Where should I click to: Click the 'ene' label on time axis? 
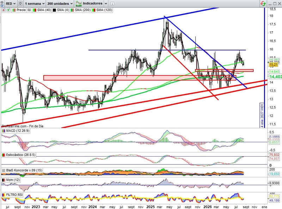point(264,207)
